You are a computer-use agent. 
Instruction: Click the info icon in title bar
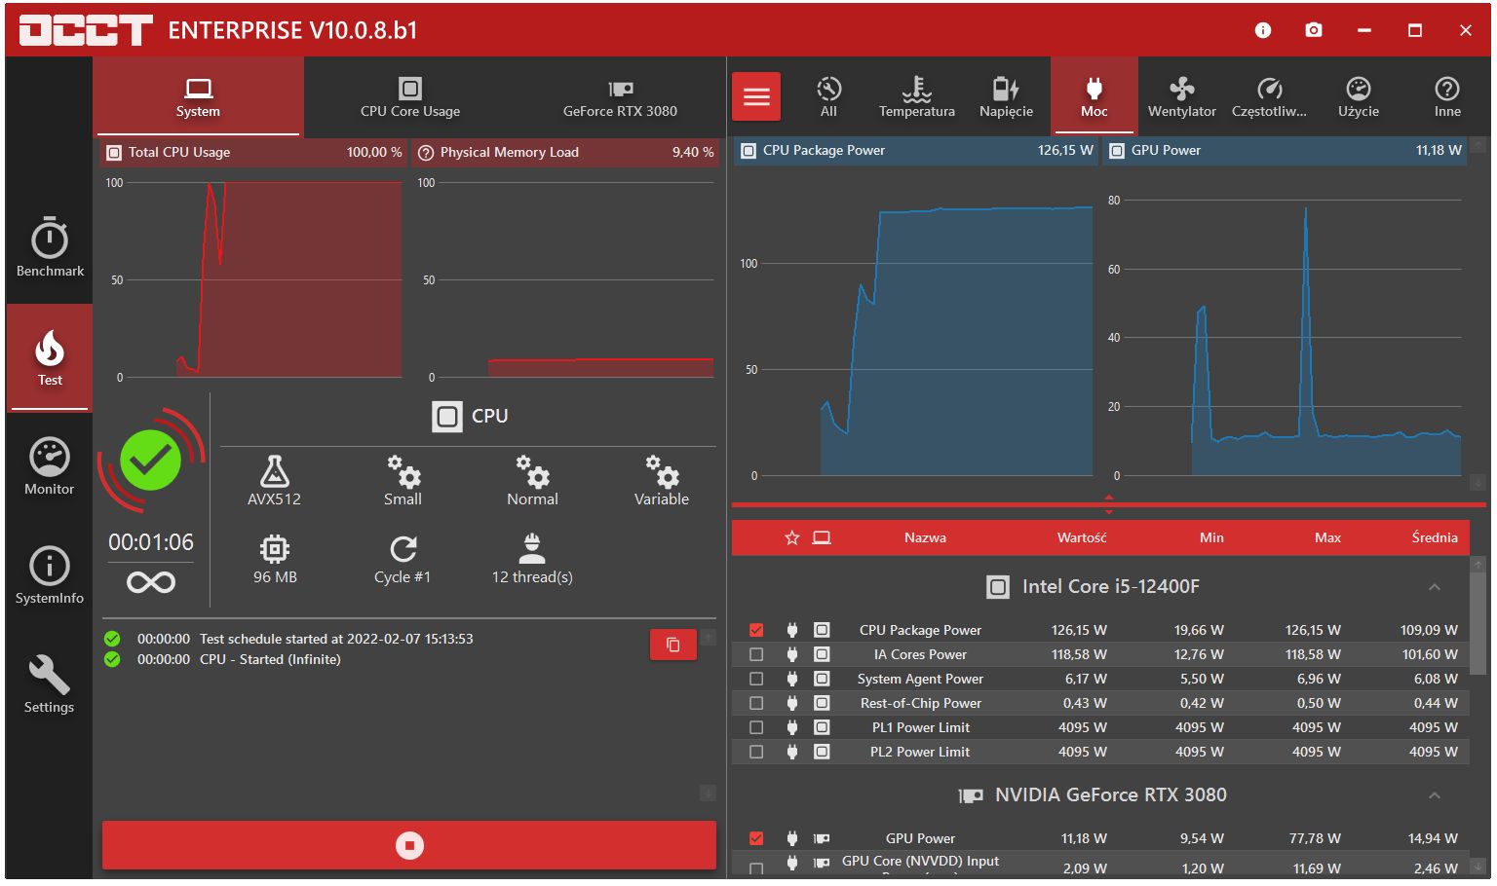[1263, 30]
